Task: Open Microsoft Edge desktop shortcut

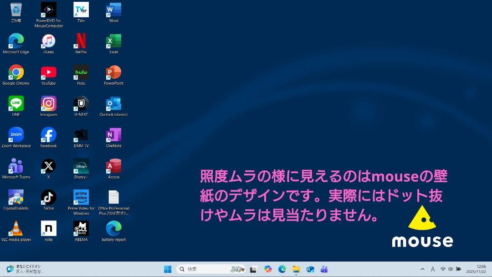Action: pyautogui.click(x=16, y=44)
